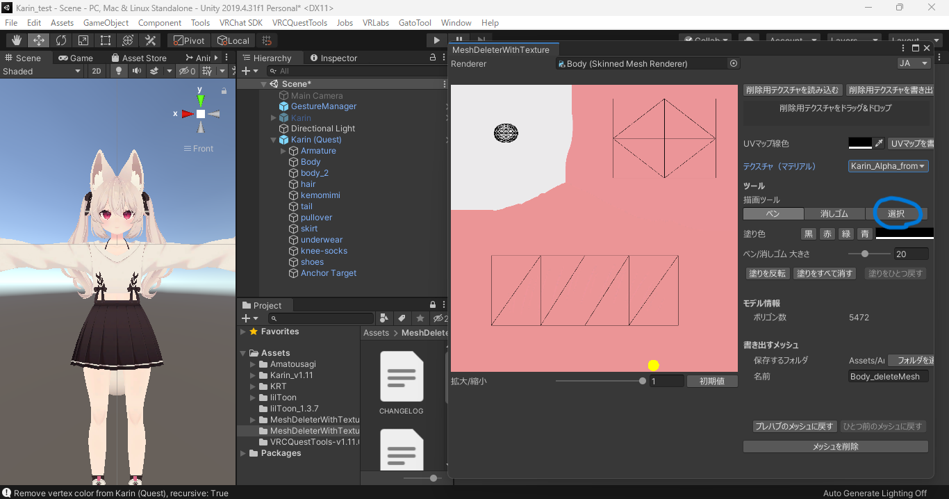
Task: Toggle 2D view mode in Scene
Action: (97, 71)
